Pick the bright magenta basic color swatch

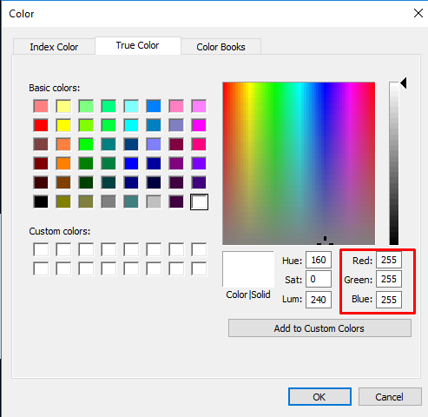coord(199,125)
